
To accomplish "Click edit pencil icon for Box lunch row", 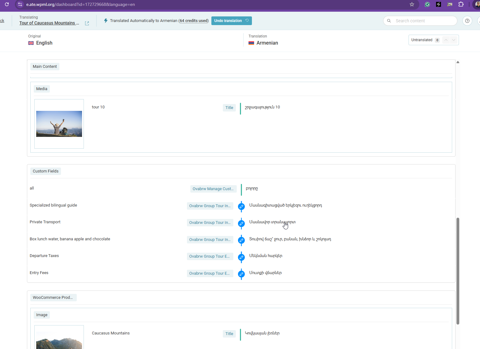I will click(x=241, y=240).
